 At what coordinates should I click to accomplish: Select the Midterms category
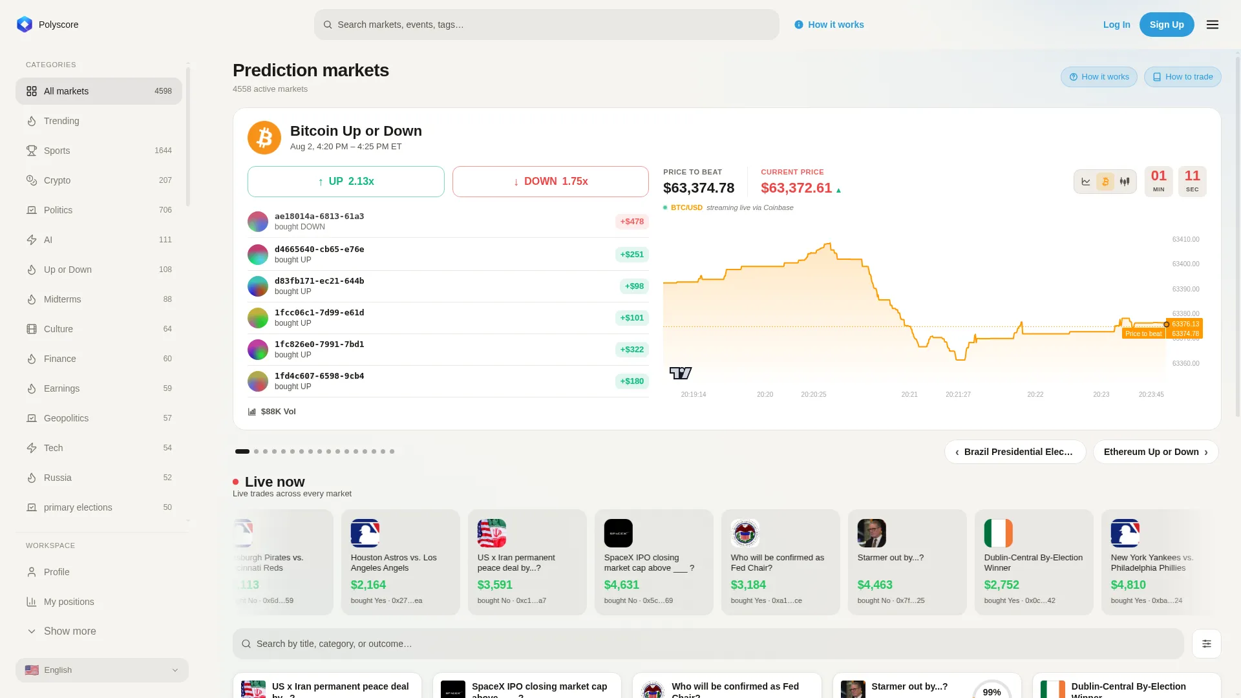tap(99, 299)
